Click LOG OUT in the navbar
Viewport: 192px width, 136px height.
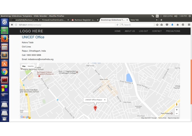[x=143, y=31]
